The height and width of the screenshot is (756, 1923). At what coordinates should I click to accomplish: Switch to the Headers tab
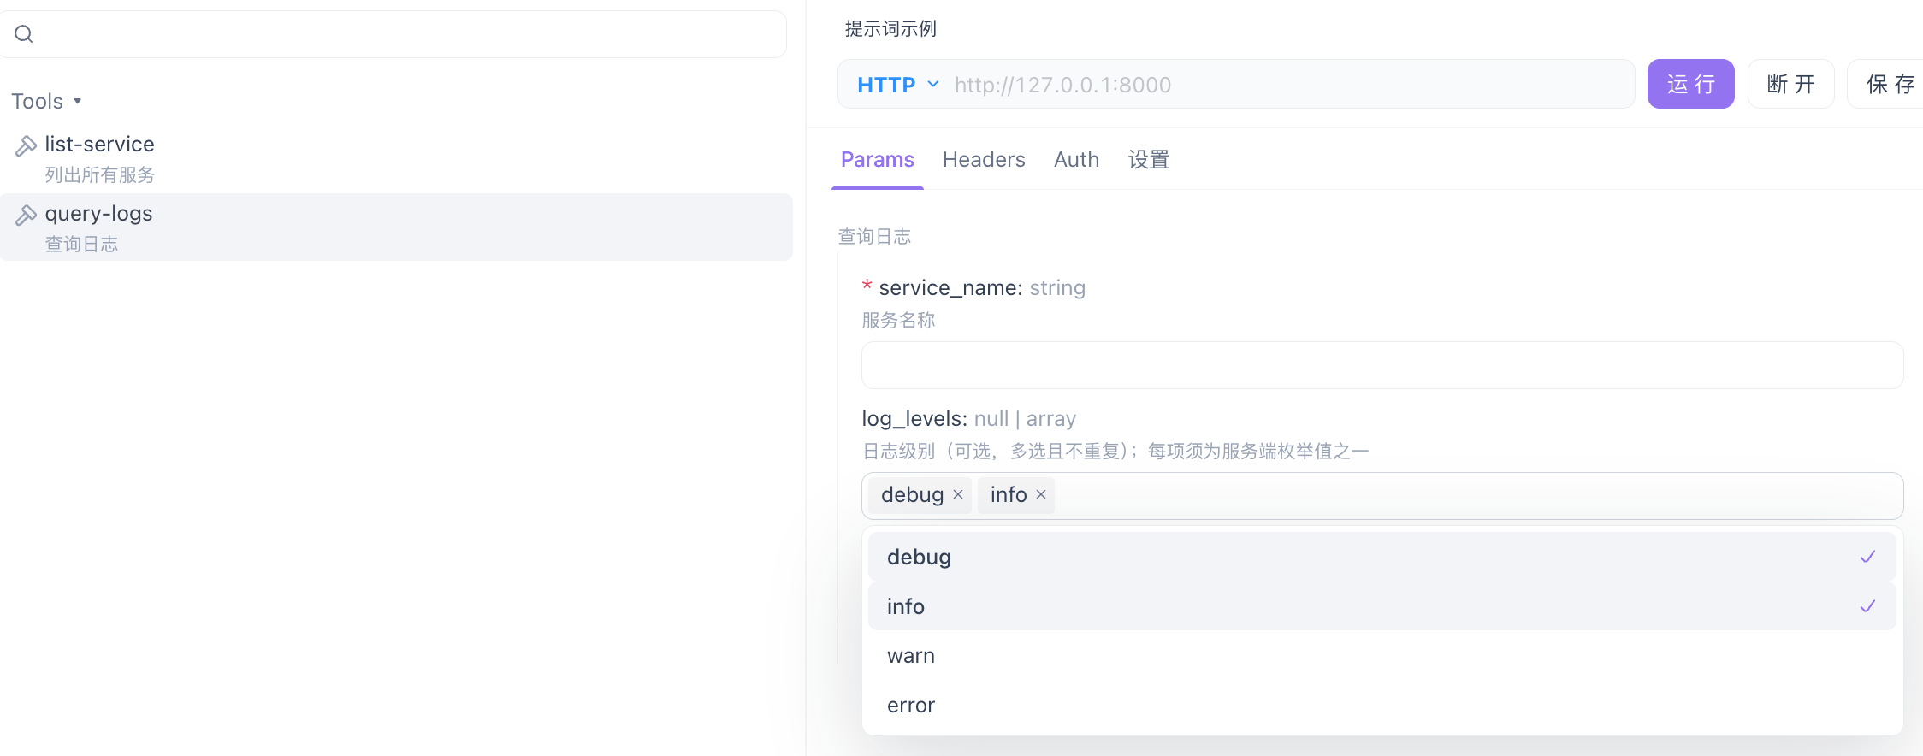click(x=984, y=160)
